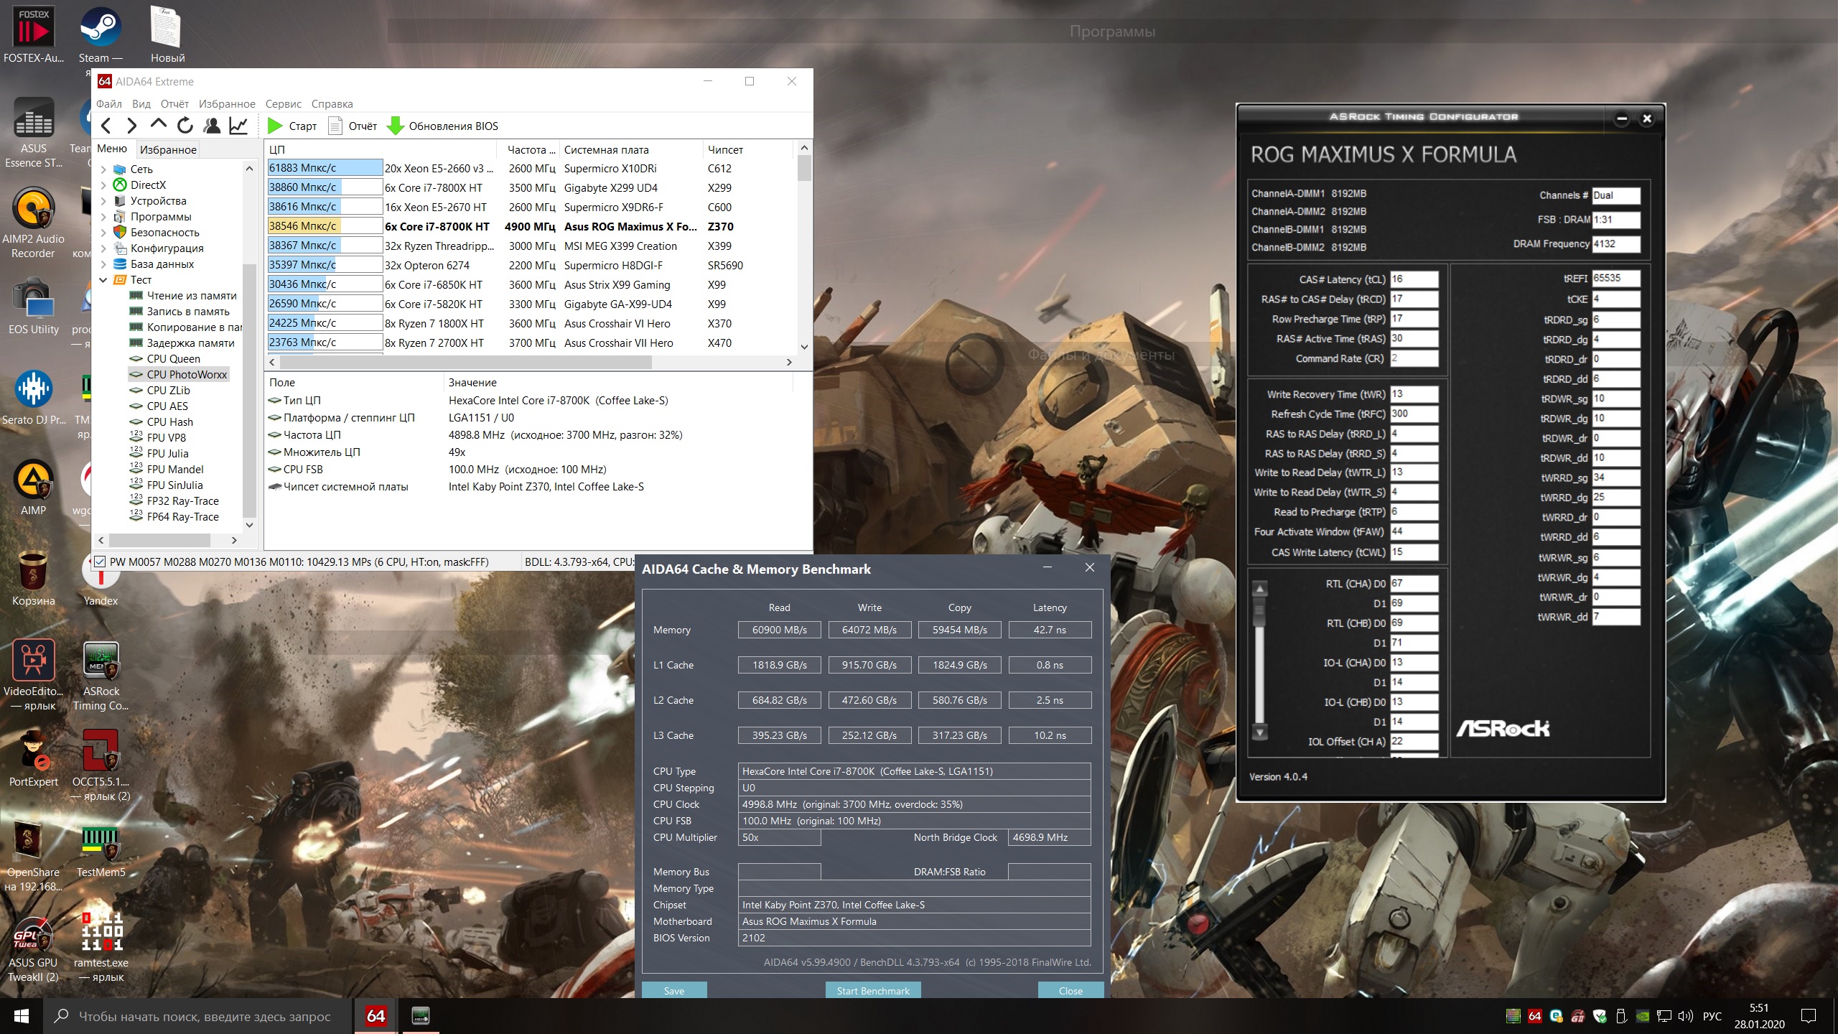Image resolution: width=1838 pixels, height=1034 pixels.
Task: Open the results graph toolbar icon
Action: coord(238,126)
